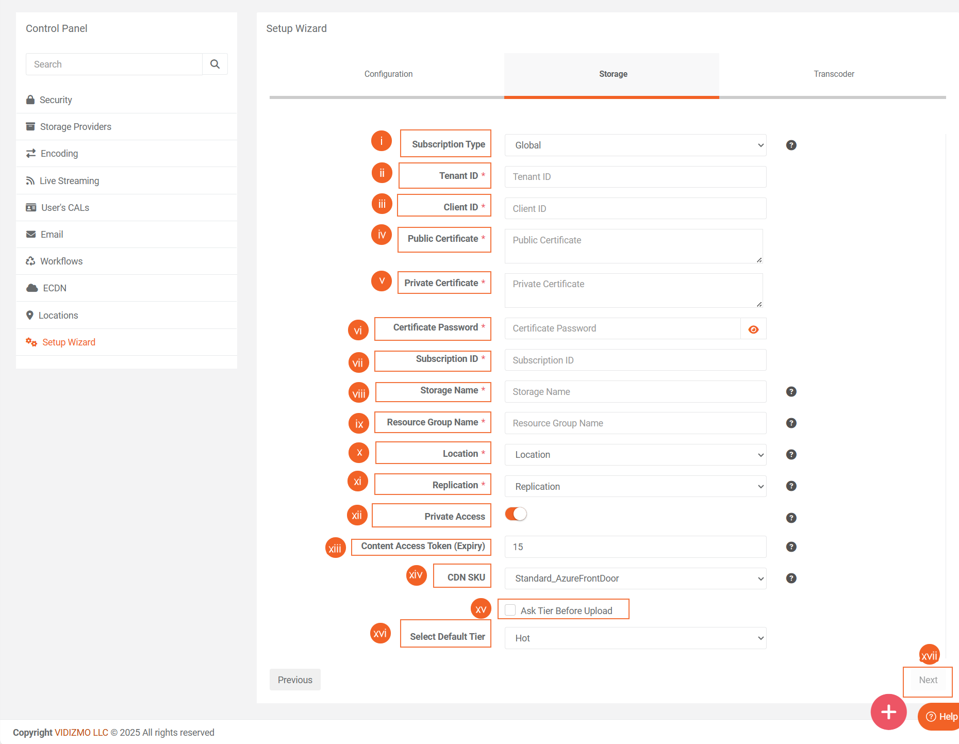Click help icon next to Storage Name
This screenshot has height=744, width=959.
tap(791, 392)
